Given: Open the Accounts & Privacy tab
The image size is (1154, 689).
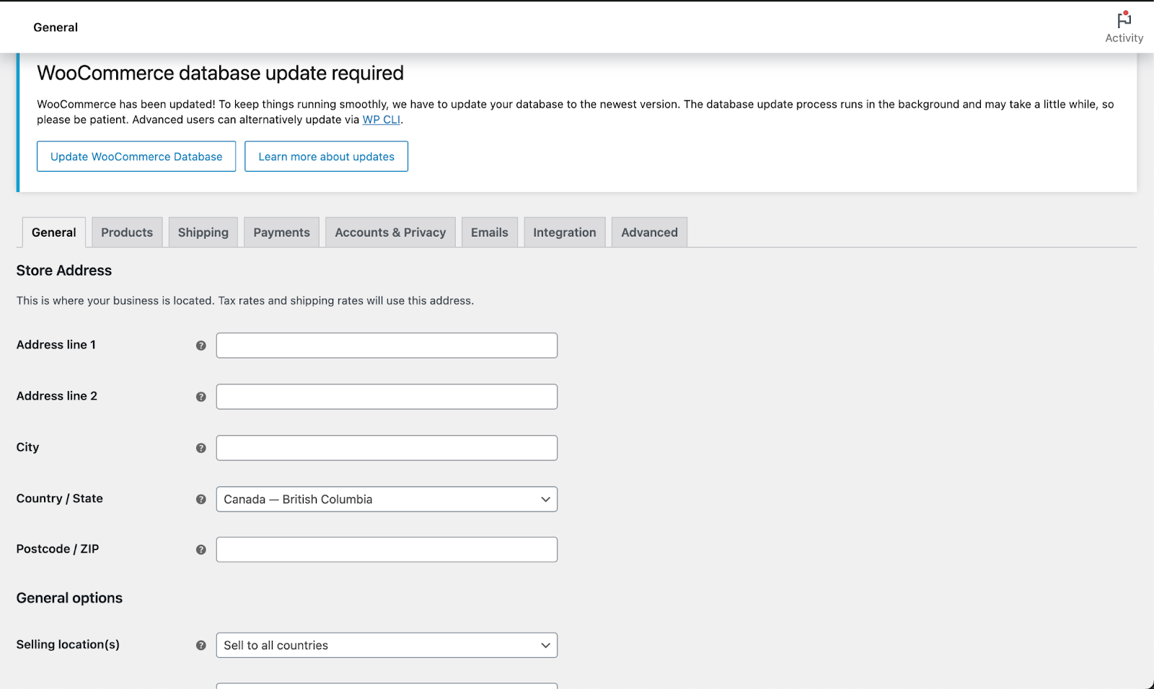Looking at the screenshot, I should 390,232.
